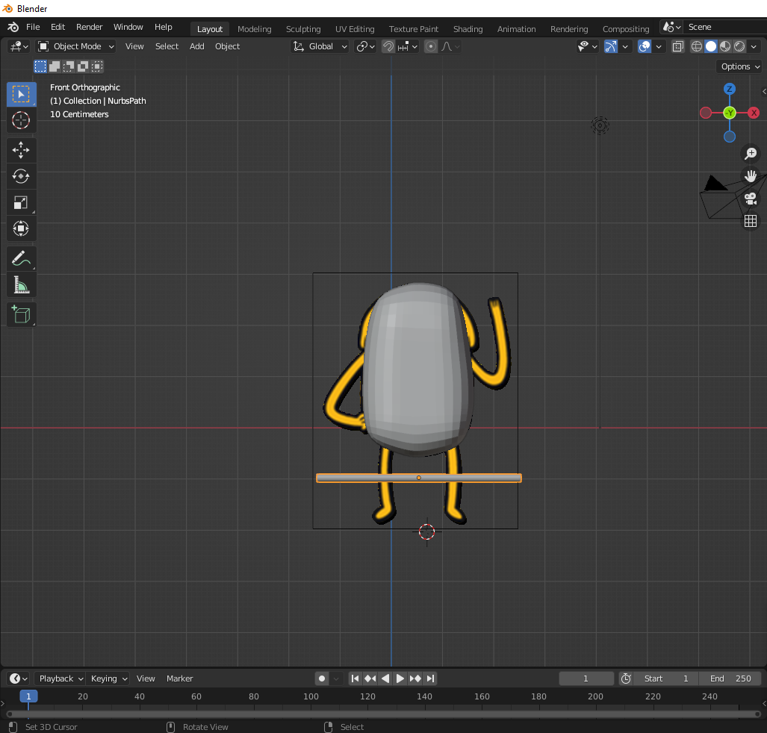
Task: Set selection mode to new selection
Action: tap(40, 66)
